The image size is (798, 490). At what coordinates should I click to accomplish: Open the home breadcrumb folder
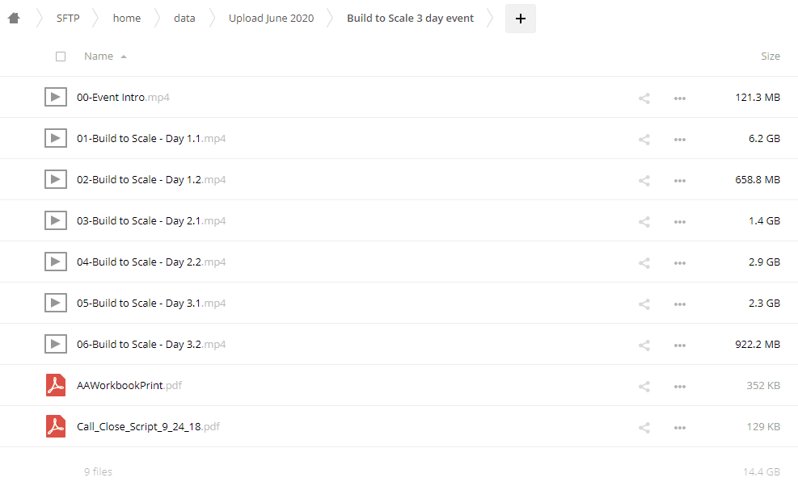point(127,19)
